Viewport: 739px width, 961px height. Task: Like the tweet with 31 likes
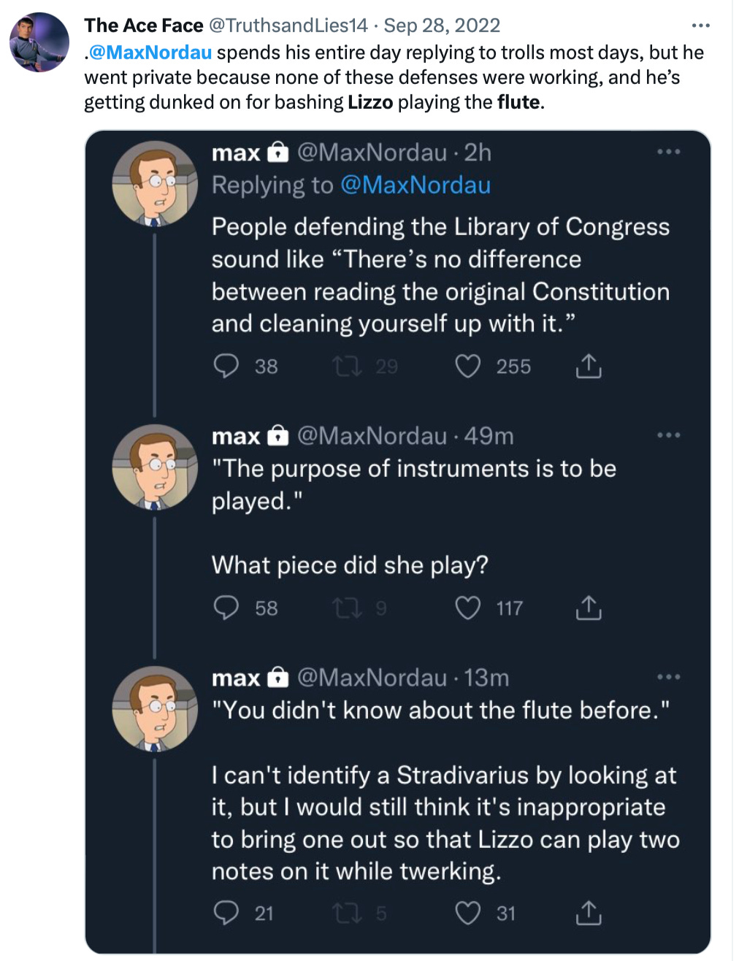[467, 913]
